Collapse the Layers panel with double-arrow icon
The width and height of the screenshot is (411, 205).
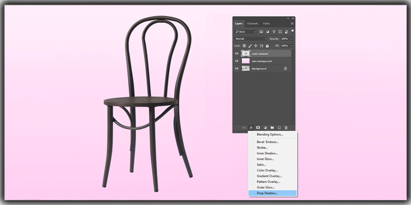(289, 18)
